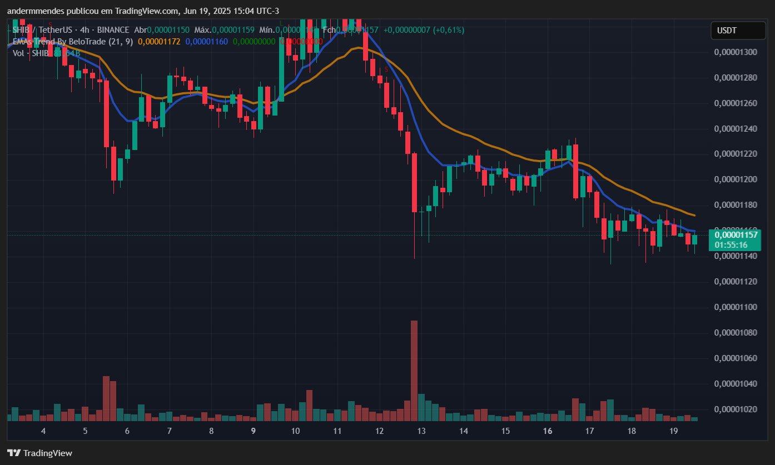The height and width of the screenshot is (465, 775).
Task: Click the 0,00001100 price axis label
Action: (x=737, y=307)
